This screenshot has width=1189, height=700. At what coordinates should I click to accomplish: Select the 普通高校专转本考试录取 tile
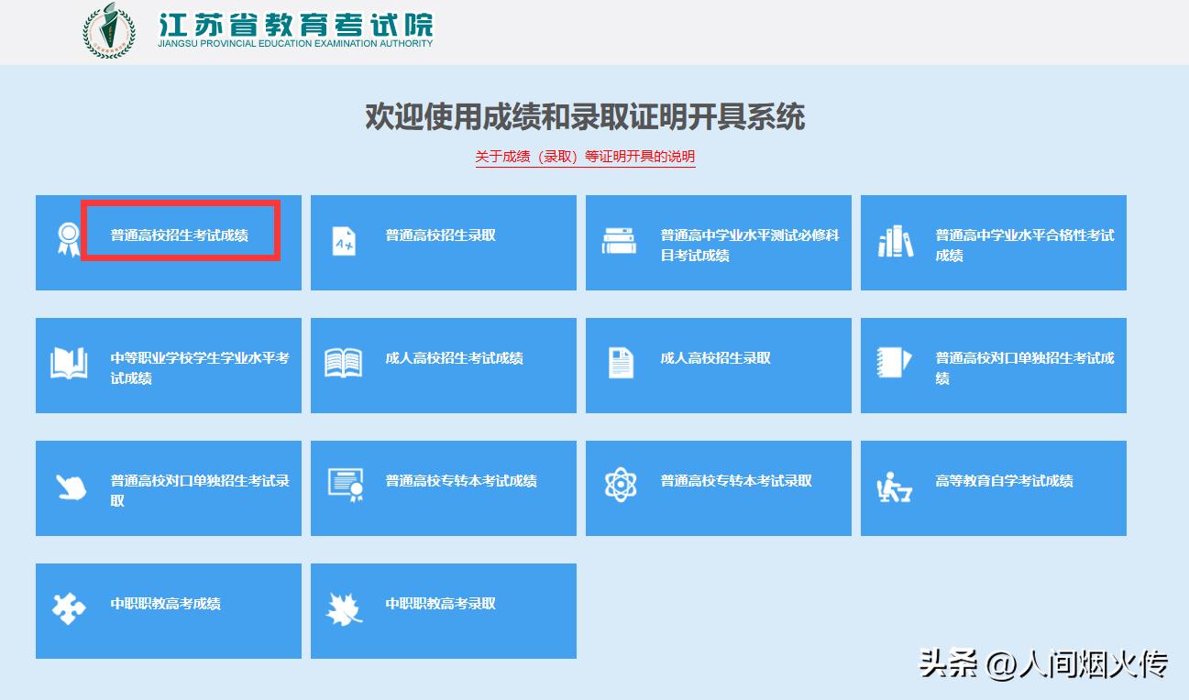(x=718, y=487)
